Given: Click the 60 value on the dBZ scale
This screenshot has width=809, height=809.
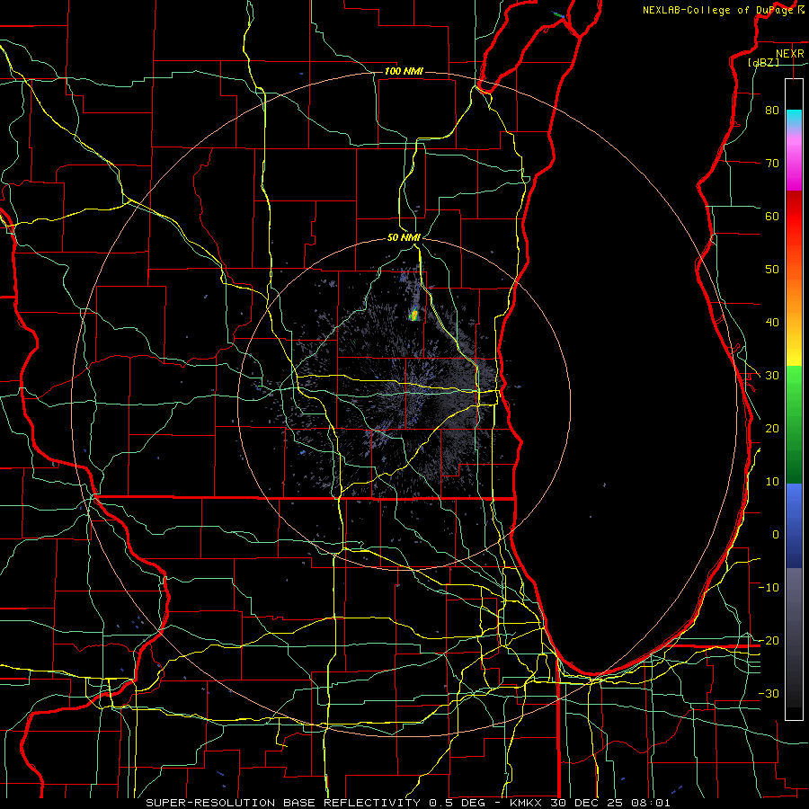Looking at the screenshot, I should pos(772,216).
